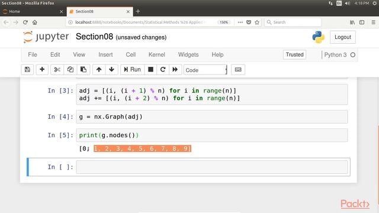Run the selected cell

point(132,70)
